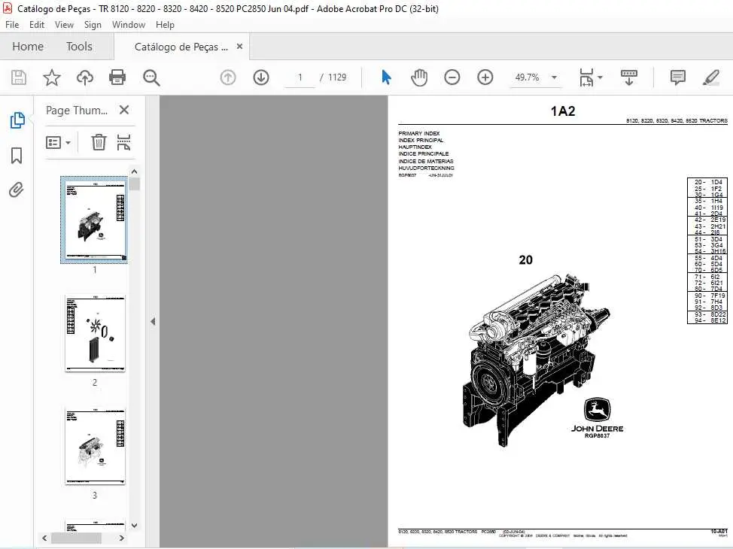Click the 1A2 page heading
The width and height of the screenshot is (733, 549).
563,111
